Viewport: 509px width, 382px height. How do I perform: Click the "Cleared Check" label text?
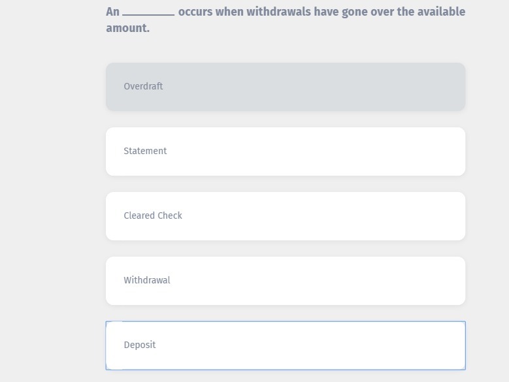click(x=153, y=215)
